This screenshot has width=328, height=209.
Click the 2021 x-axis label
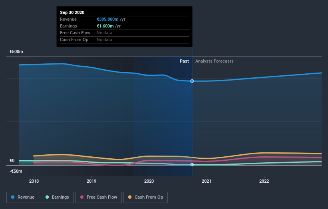(x=207, y=181)
